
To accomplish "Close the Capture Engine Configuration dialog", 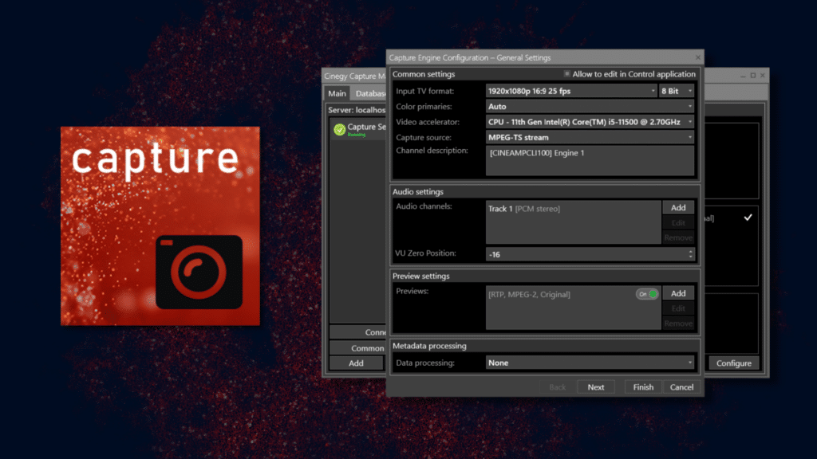I will click(697, 57).
